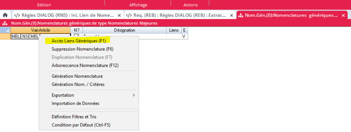Choose Accès Liens Génériques (F1)

[78, 41]
